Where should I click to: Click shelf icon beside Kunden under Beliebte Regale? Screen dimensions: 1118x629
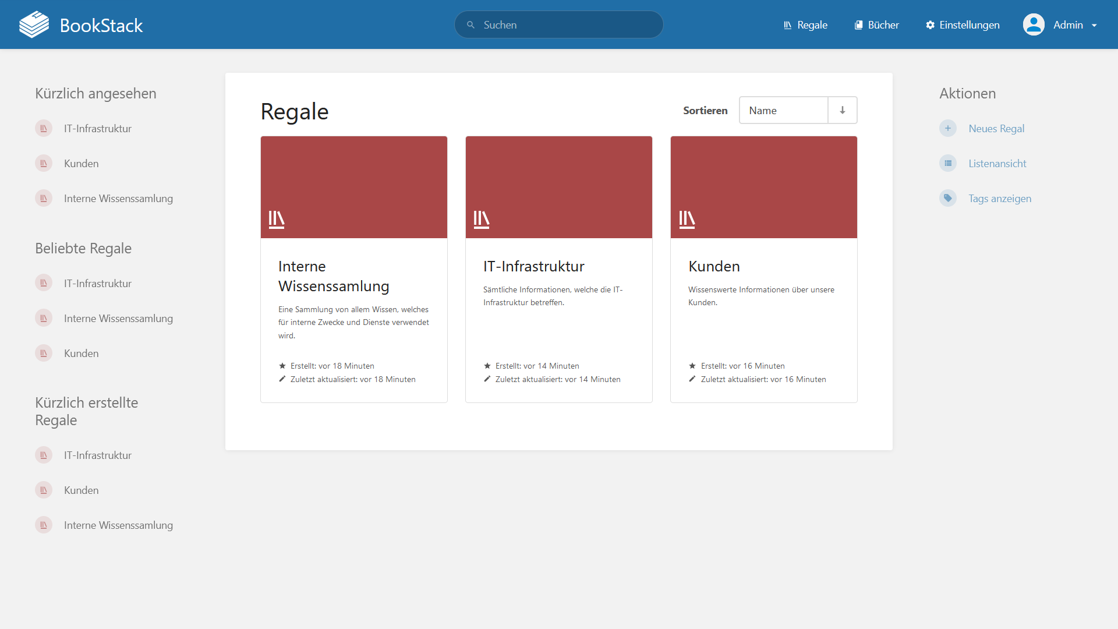[x=44, y=353]
